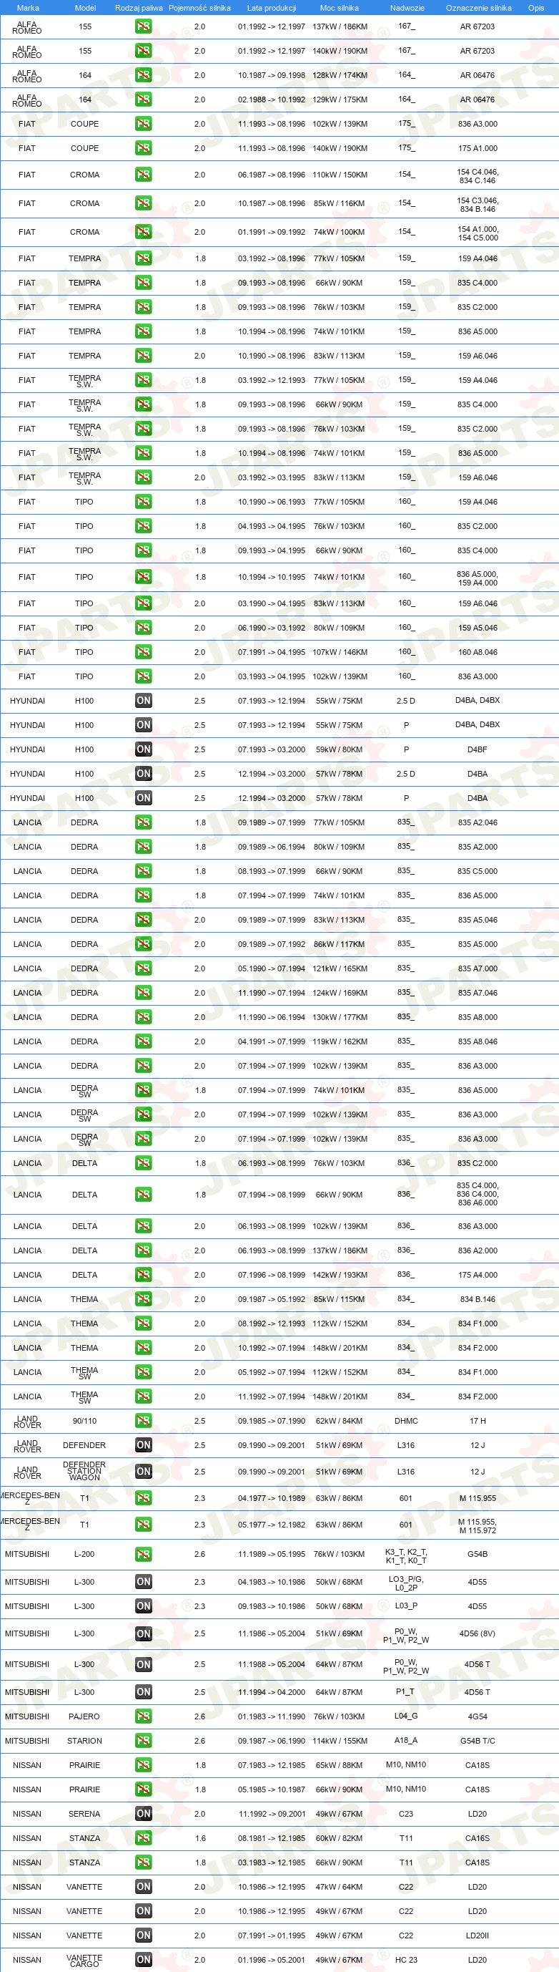Click the Pojemność silnika column header
The image size is (559, 1972).
click(x=199, y=8)
